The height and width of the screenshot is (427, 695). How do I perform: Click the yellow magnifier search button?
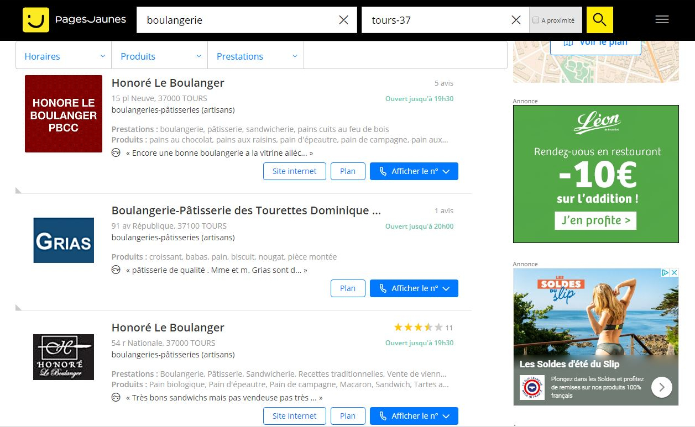(600, 20)
